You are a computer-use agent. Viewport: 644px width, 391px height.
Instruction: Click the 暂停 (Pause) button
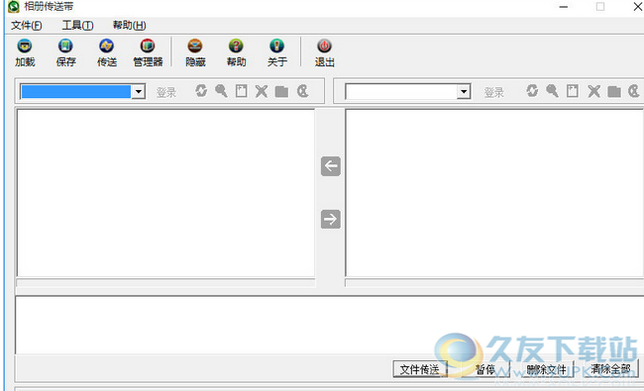pyautogui.click(x=484, y=369)
